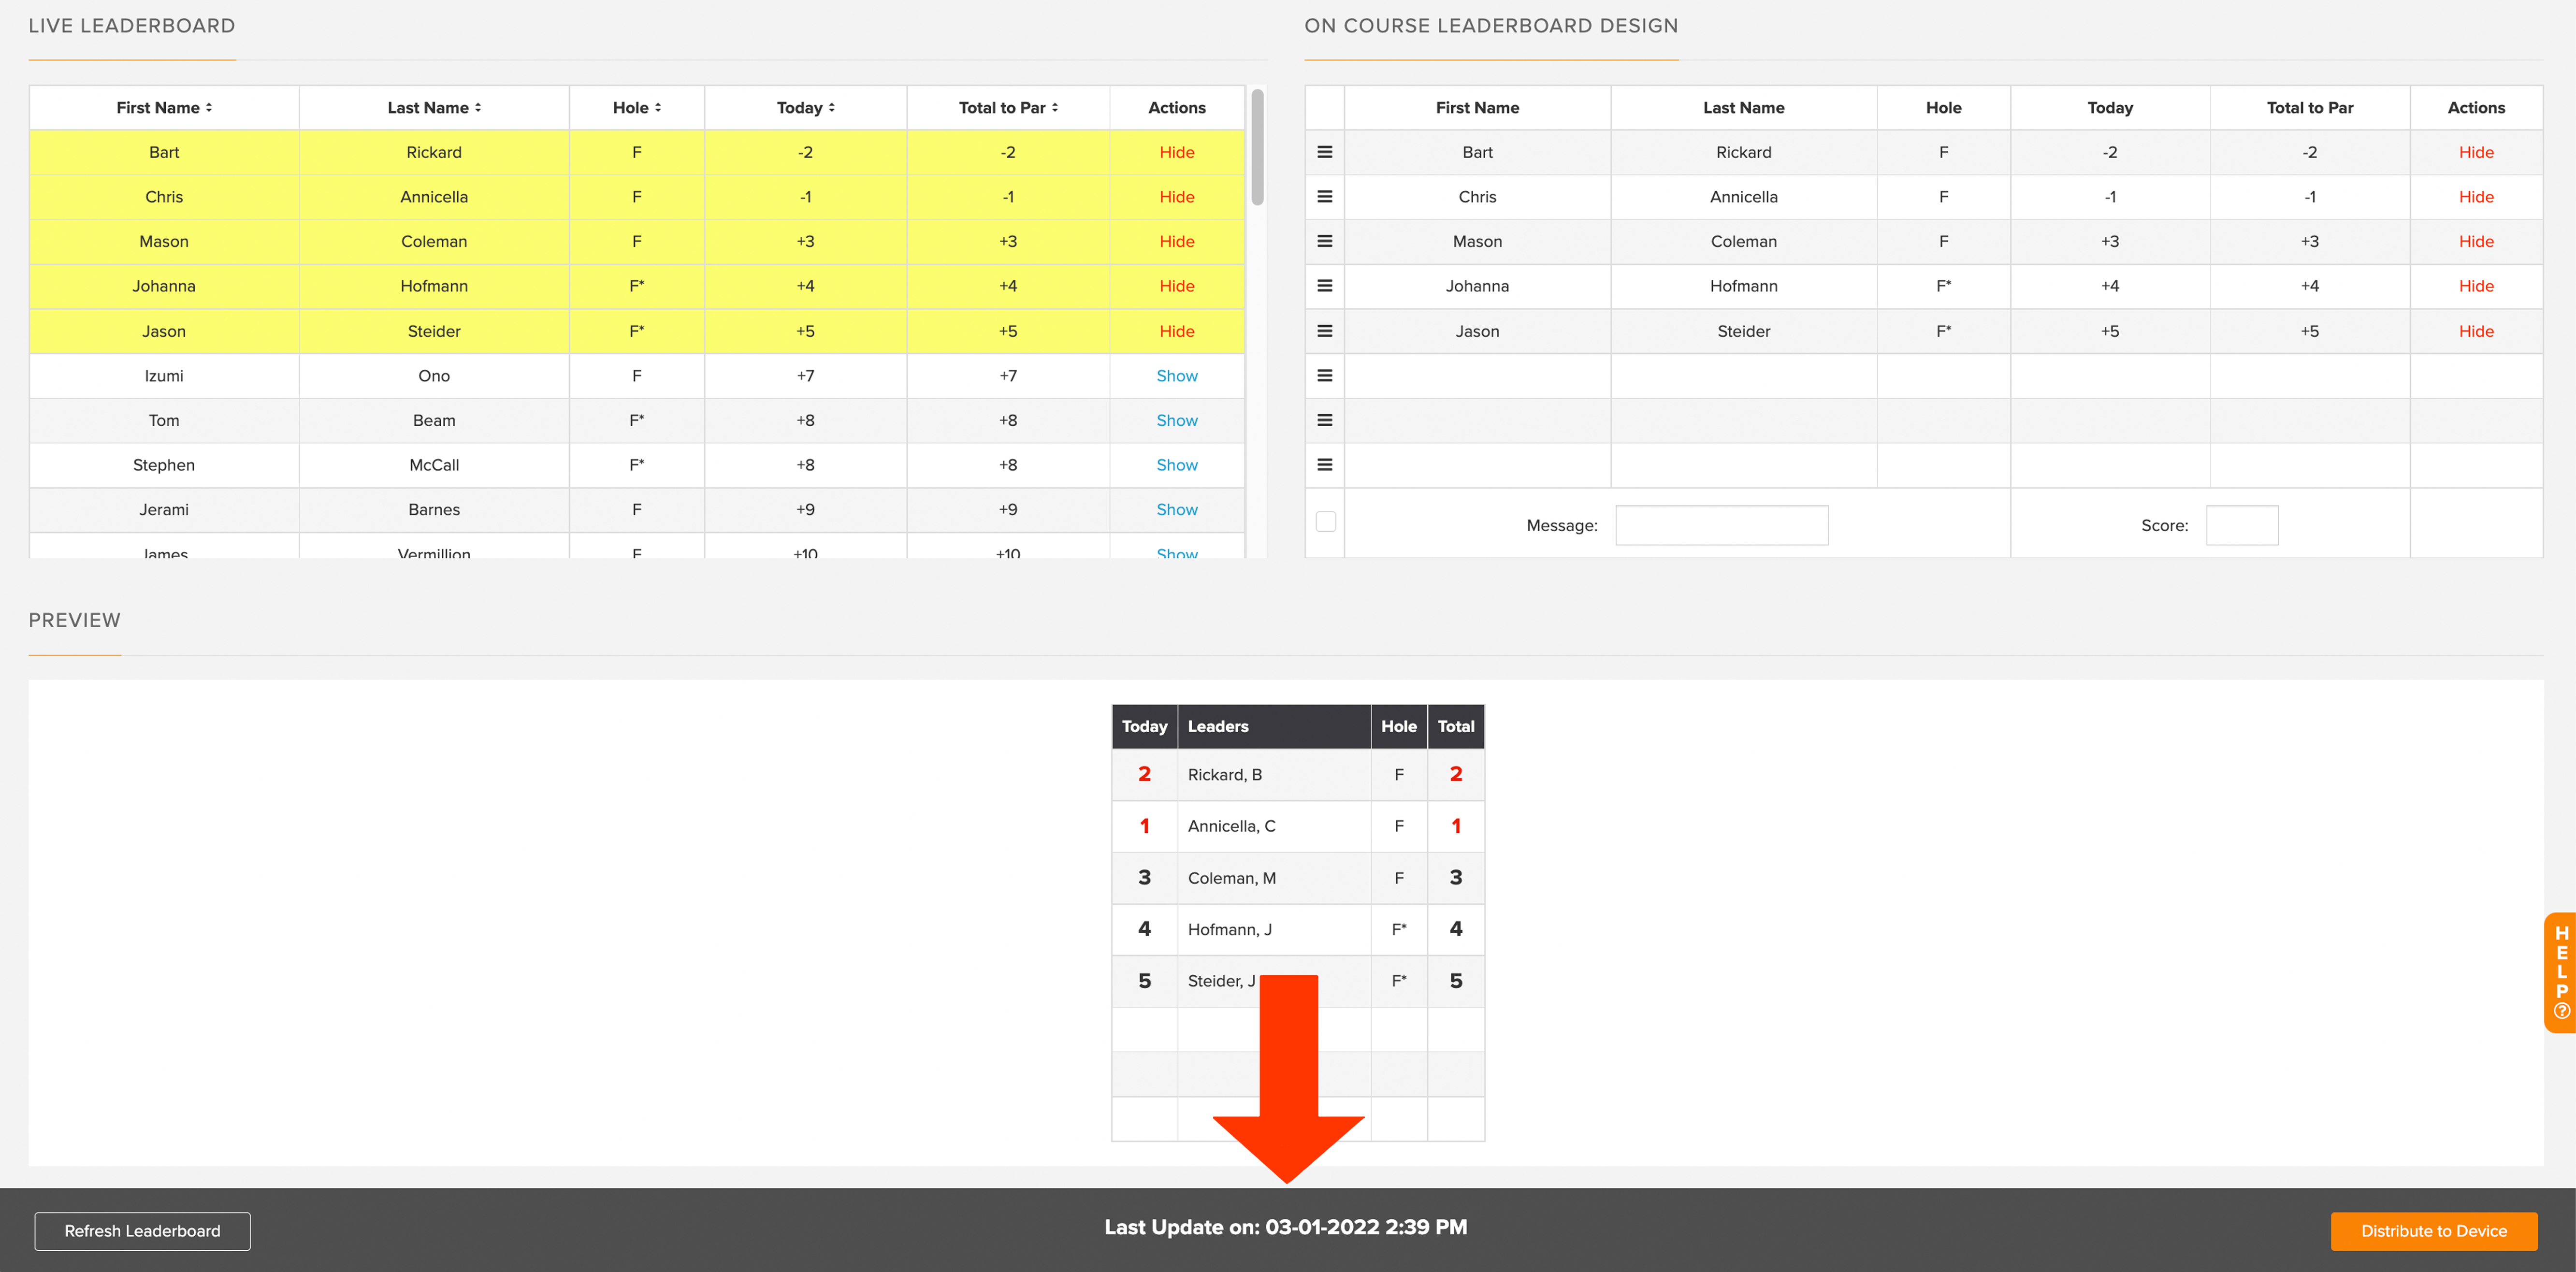The height and width of the screenshot is (1272, 2576).
Task: Click the Total header in the preview board
Action: coord(1456,727)
